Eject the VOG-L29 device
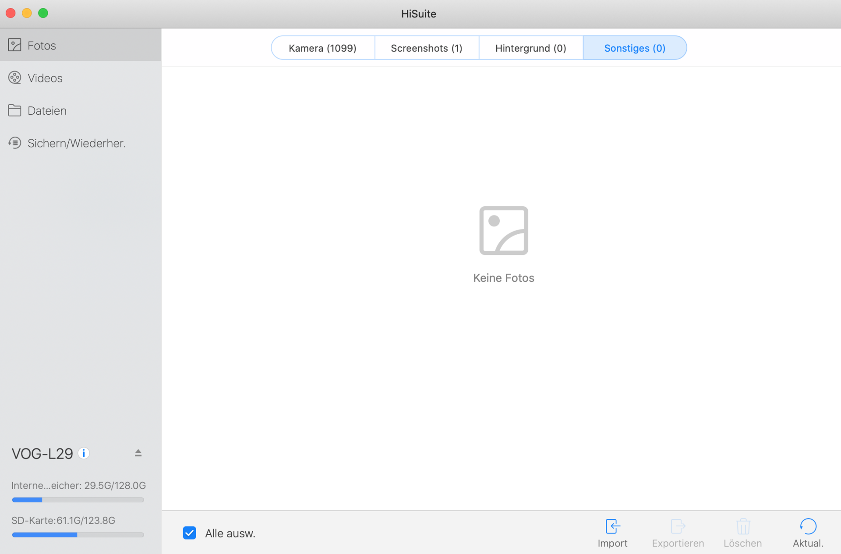Viewport: 841px width, 554px height. (x=138, y=453)
